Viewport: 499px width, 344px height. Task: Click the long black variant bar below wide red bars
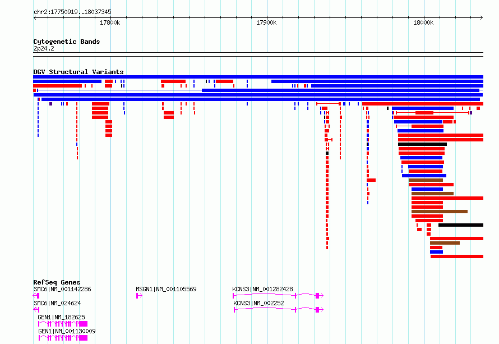tap(422, 144)
